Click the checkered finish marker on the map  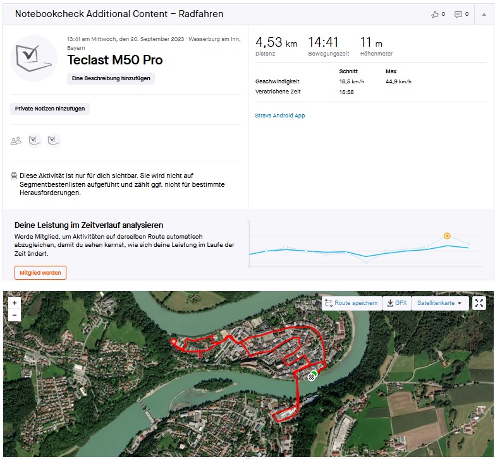[x=312, y=377]
